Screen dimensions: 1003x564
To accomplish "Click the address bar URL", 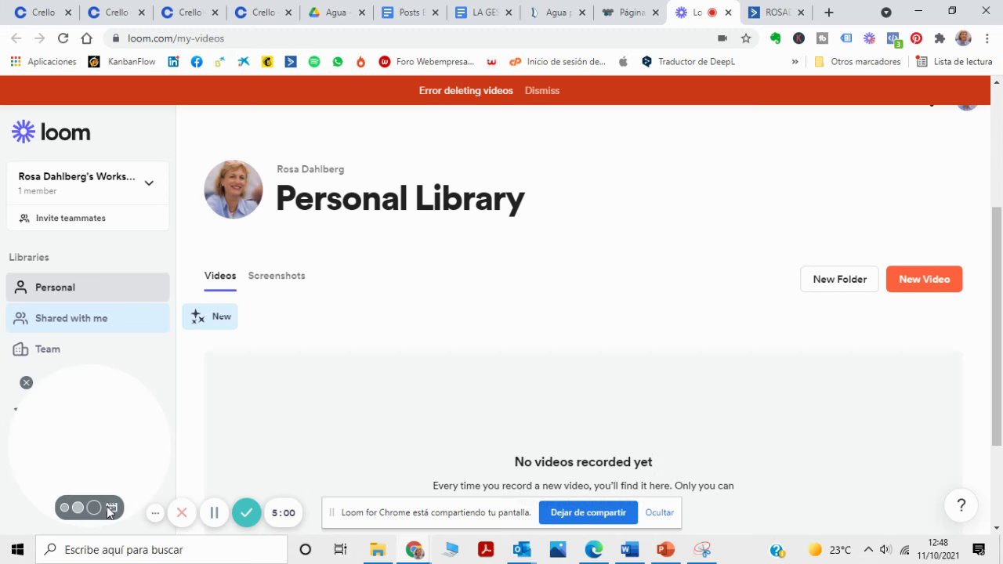I will pos(176,38).
